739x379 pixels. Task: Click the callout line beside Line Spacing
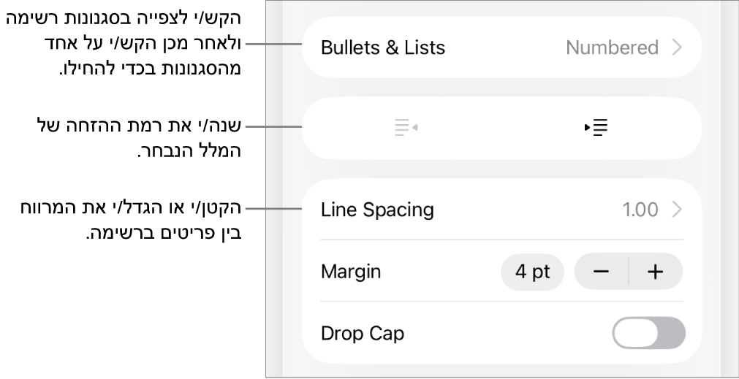point(273,210)
